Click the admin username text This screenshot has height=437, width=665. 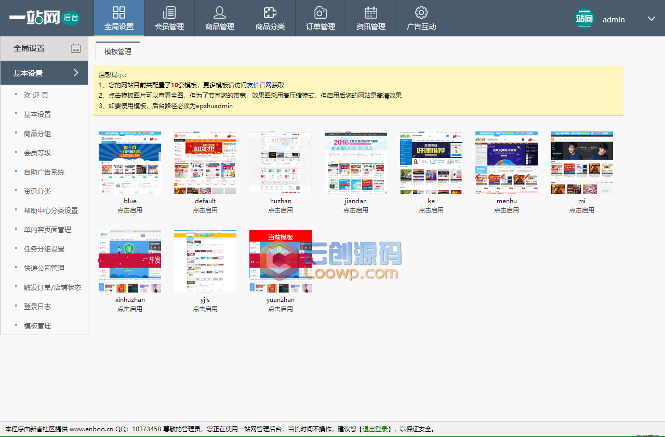614,20
